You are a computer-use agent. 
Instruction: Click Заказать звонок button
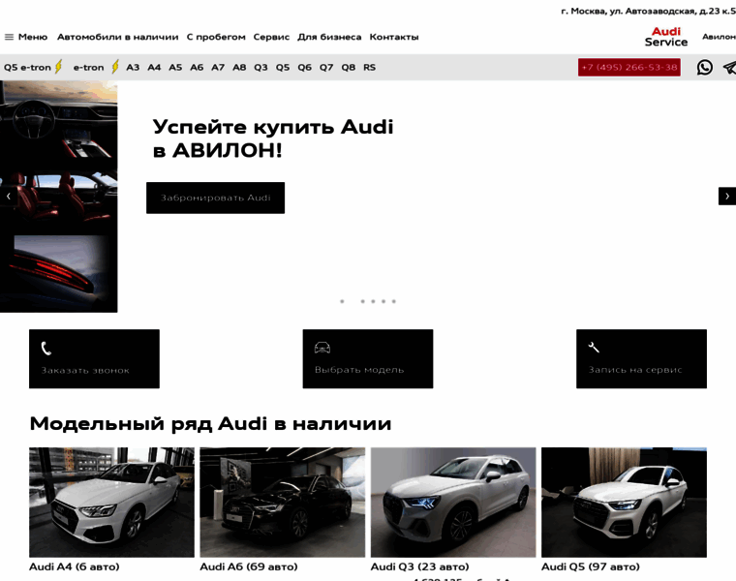94,358
